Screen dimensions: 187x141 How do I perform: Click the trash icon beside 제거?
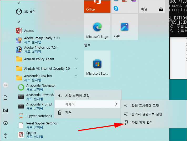coord(60,113)
